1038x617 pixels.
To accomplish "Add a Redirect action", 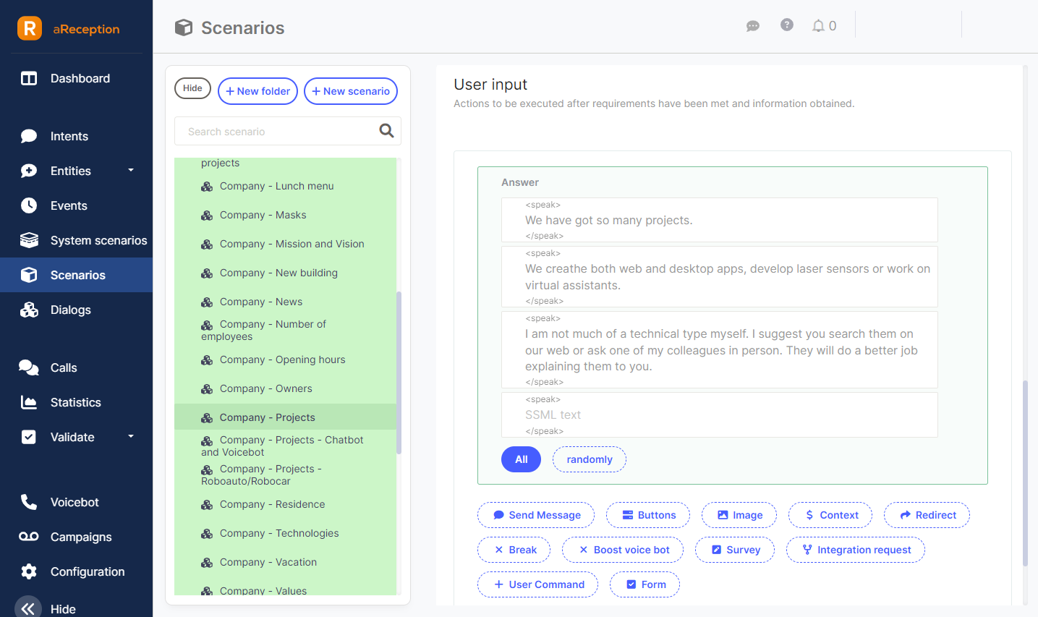I will pyautogui.click(x=927, y=515).
